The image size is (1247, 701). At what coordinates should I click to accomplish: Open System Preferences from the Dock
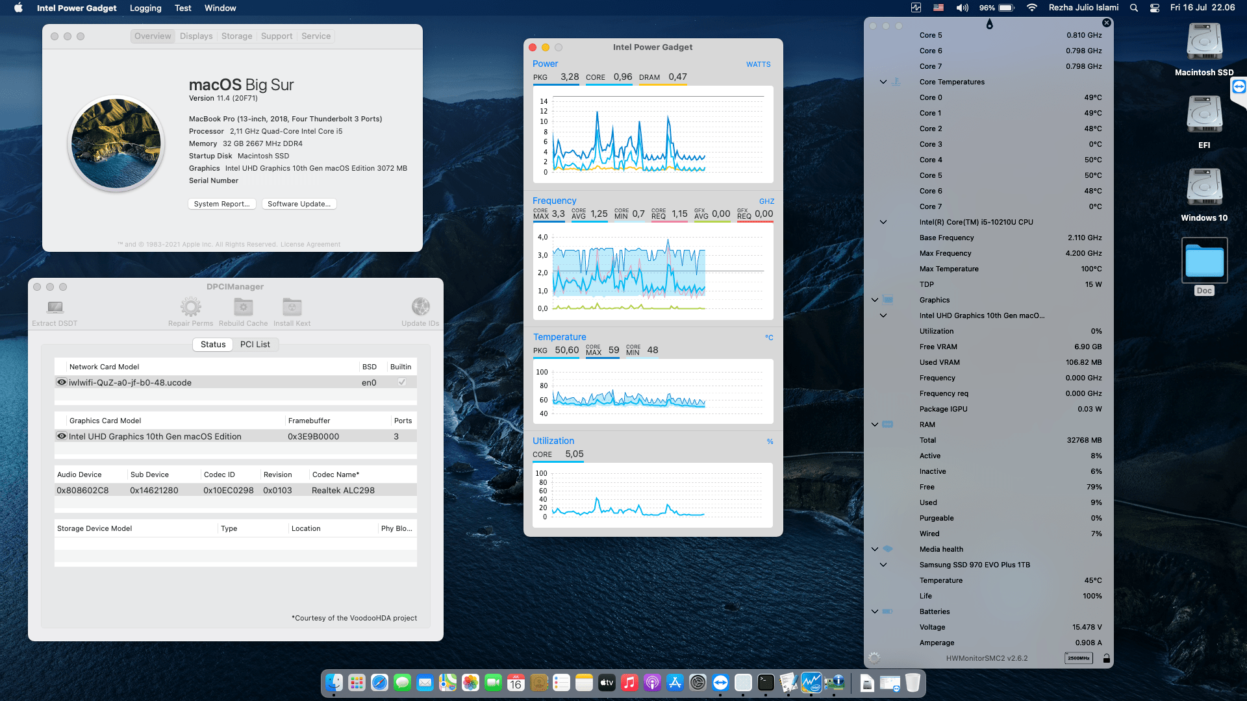[698, 682]
